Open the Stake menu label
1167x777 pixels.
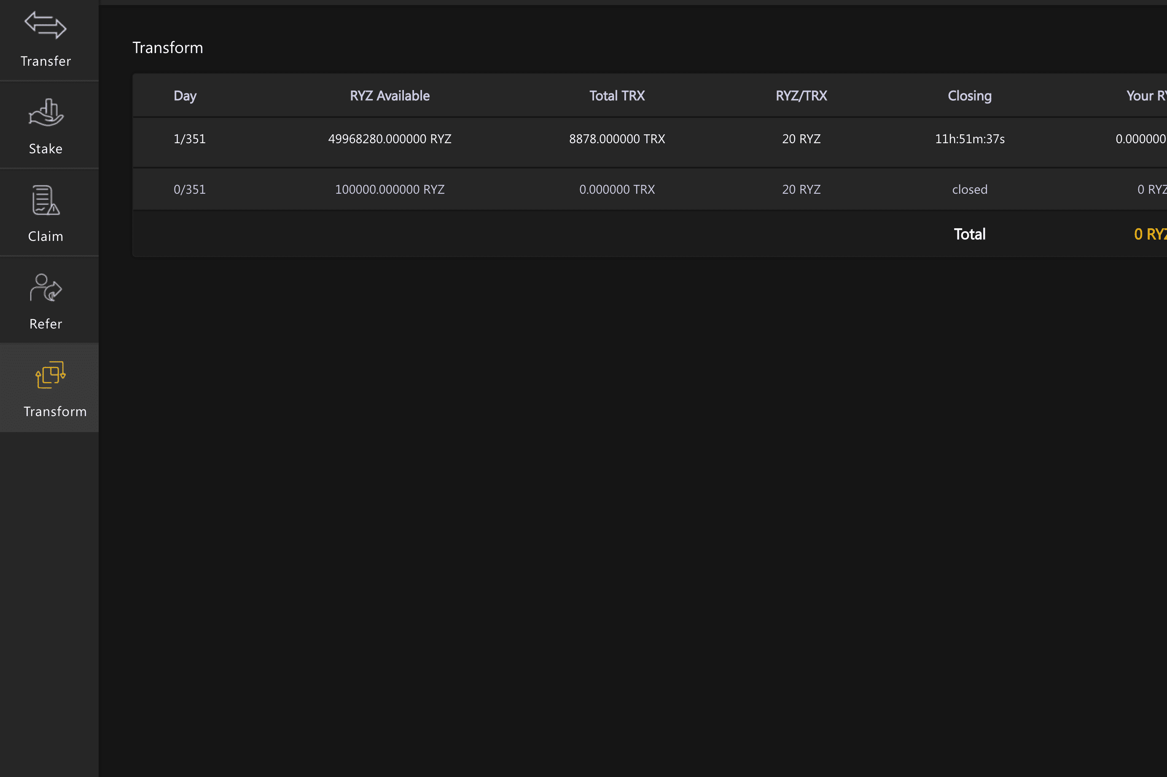[46, 149]
